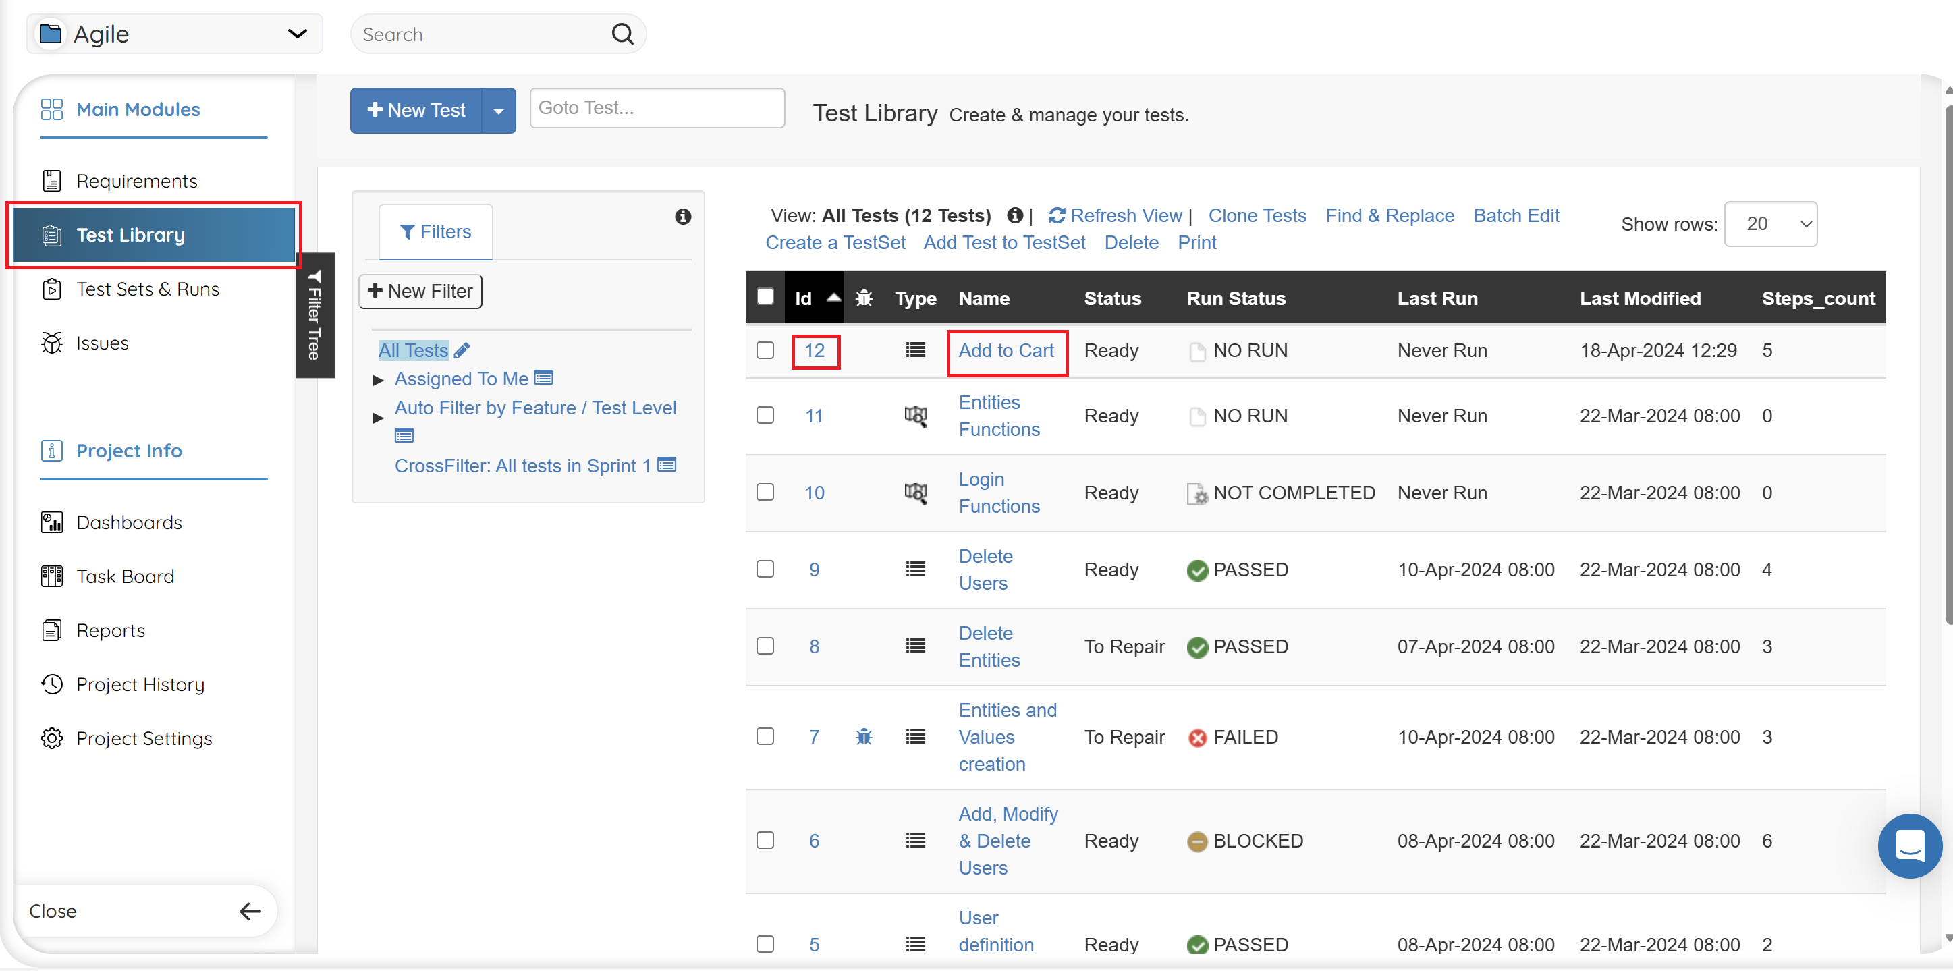Open the chat support bubble
This screenshot has height=971, width=1953.
coord(1908,845)
